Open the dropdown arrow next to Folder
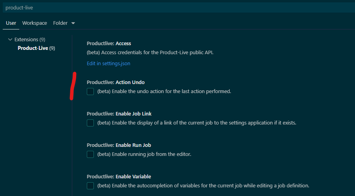355x196 pixels. (73, 23)
